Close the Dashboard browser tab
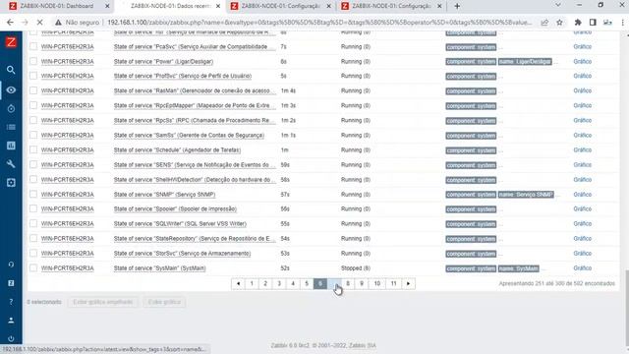This screenshot has width=629, height=354. coord(107,6)
